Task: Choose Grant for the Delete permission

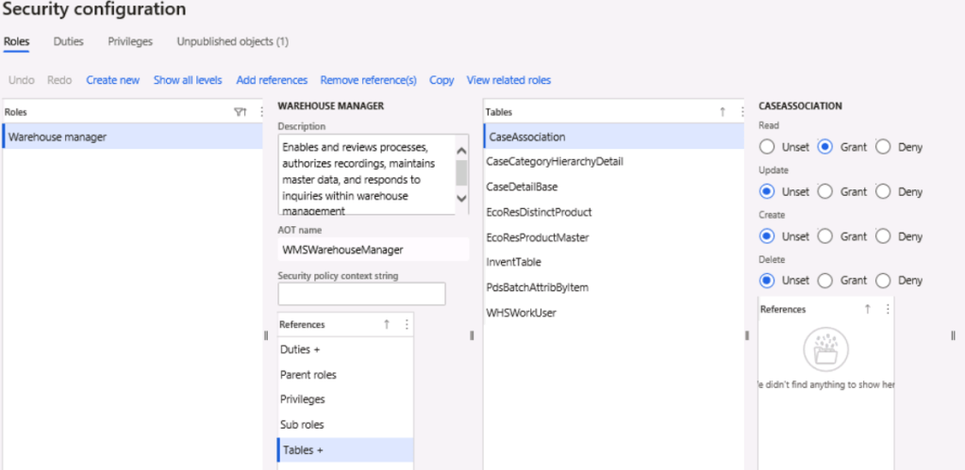Action: click(x=825, y=280)
